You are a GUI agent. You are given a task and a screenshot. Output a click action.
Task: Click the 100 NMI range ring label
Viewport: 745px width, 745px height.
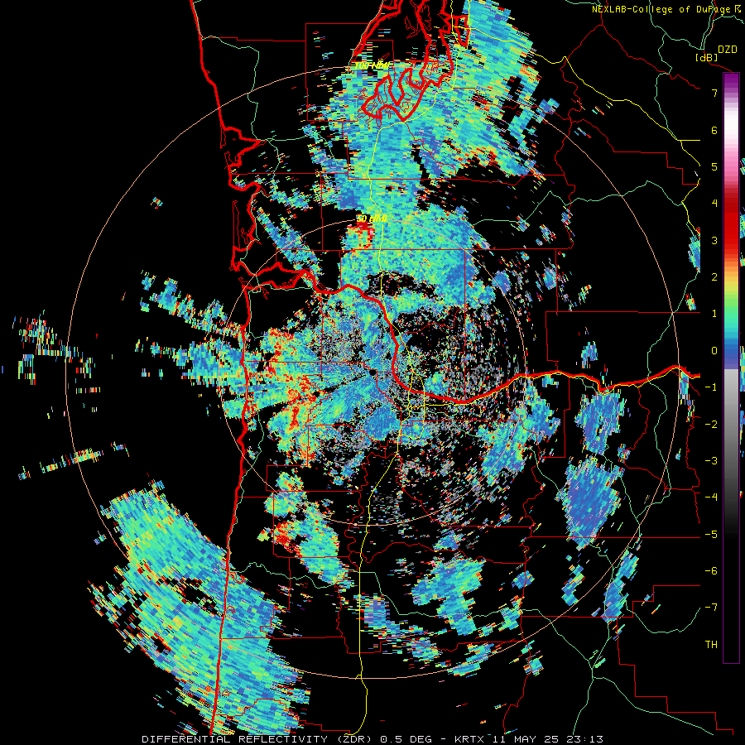click(x=372, y=65)
